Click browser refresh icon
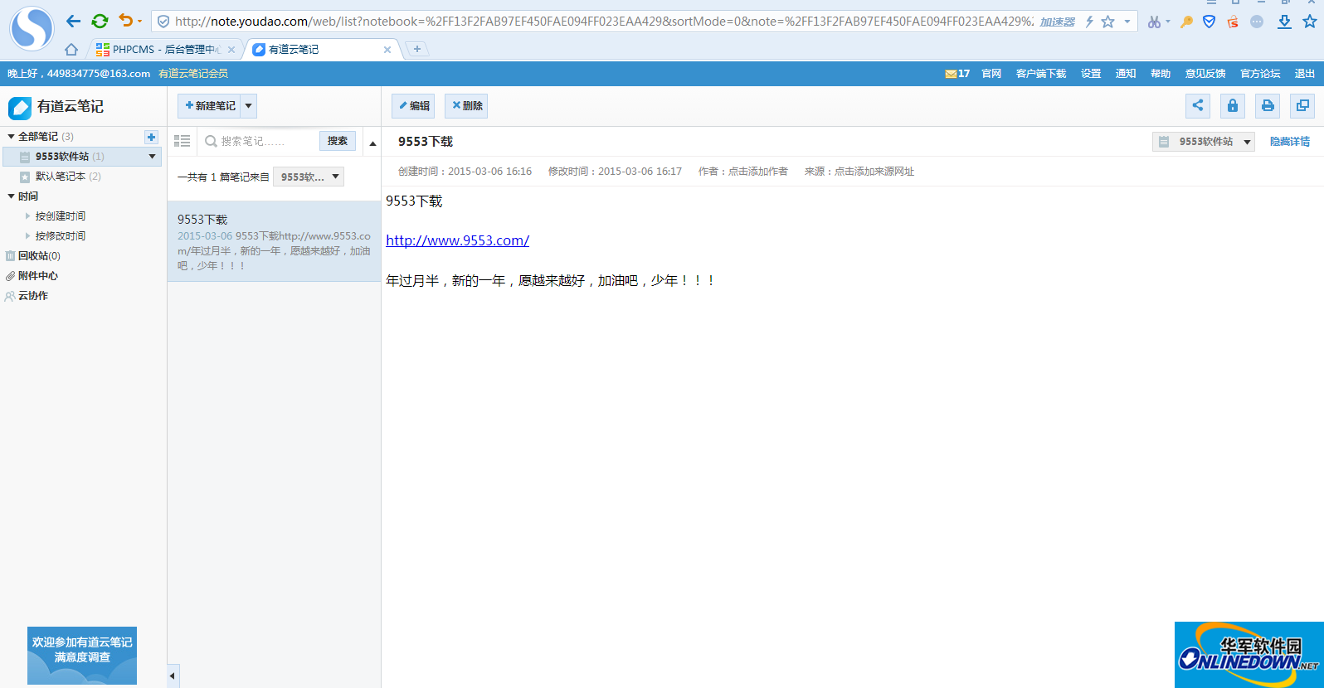This screenshot has width=1324, height=688. point(100,21)
